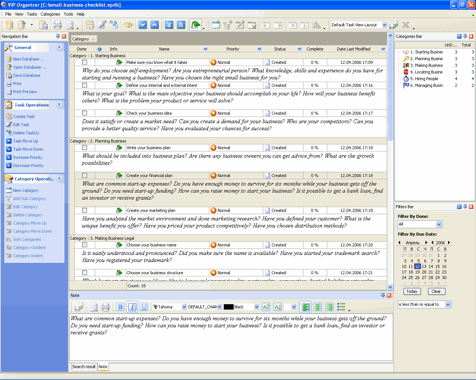Click the Underline button in the Note toolbar
476x380 pixels.
point(144,307)
